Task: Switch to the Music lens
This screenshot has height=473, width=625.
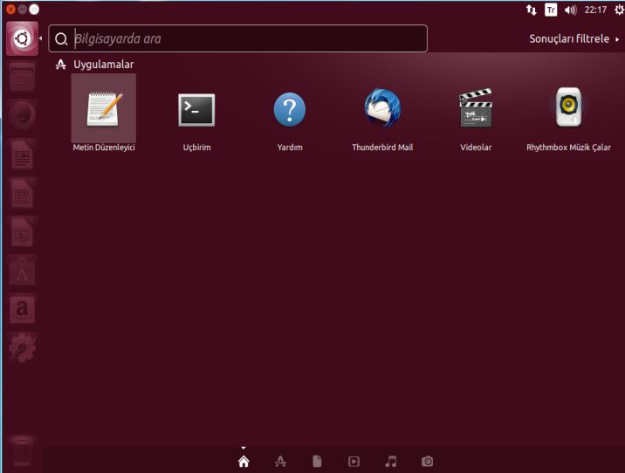Action: click(391, 462)
